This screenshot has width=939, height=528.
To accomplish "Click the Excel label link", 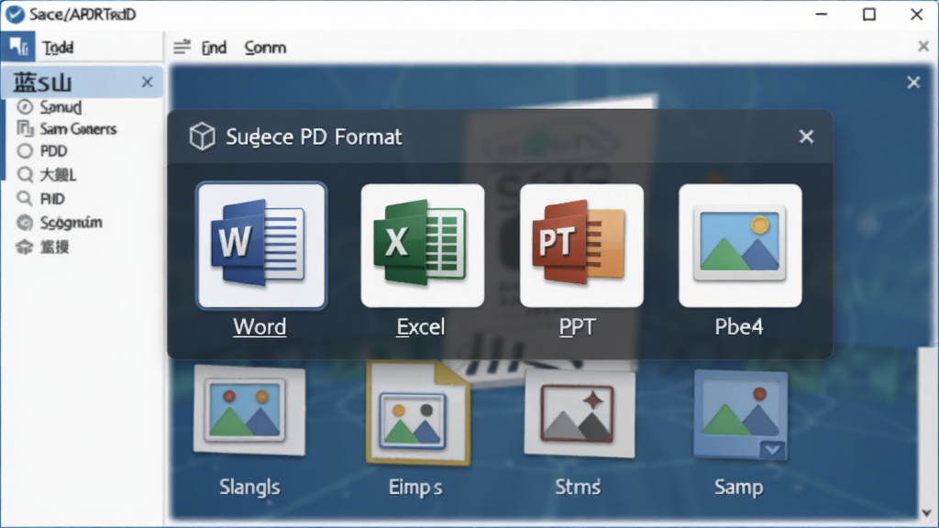I will pyautogui.click(x=420, y=327).
